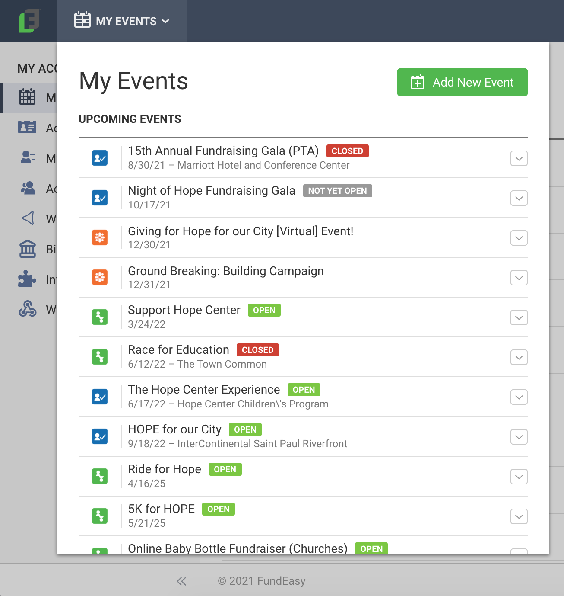Click the Ride for Hope event icon
The height and width of the screenshot is (596, 564).
point(100,476)
